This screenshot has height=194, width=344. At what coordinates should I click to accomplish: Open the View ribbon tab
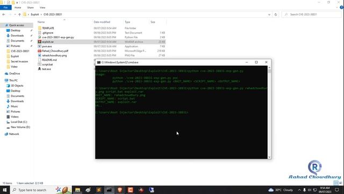[42, 8]
